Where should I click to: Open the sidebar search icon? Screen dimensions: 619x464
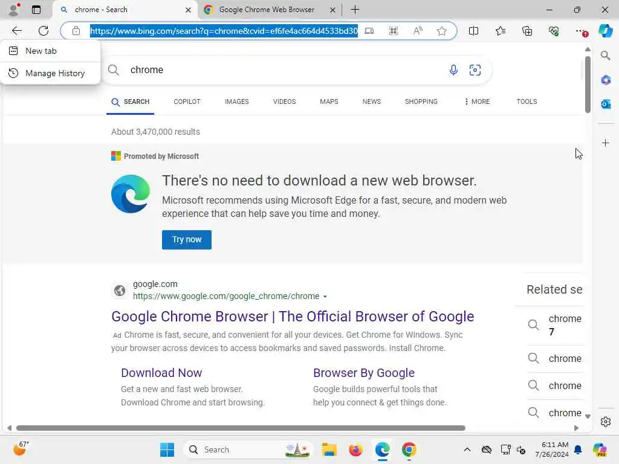coord(605,56)
